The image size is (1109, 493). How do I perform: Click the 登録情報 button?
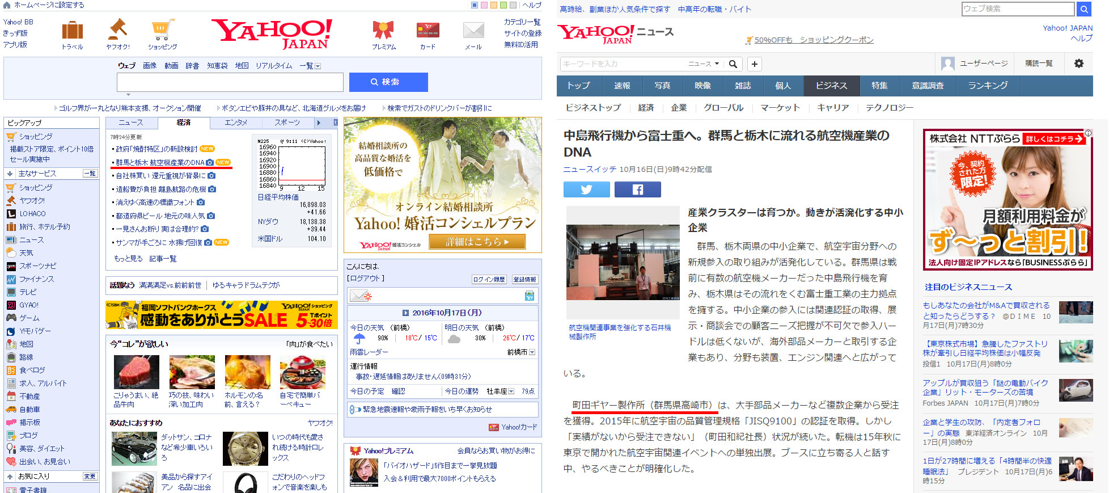[525, 279]
